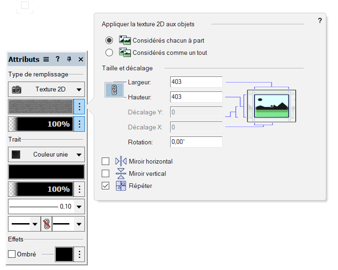Viewport: 338px width, 270px height.
Task: Enable the Miroir vertical checkbox
Action: [x=105, y=173]
